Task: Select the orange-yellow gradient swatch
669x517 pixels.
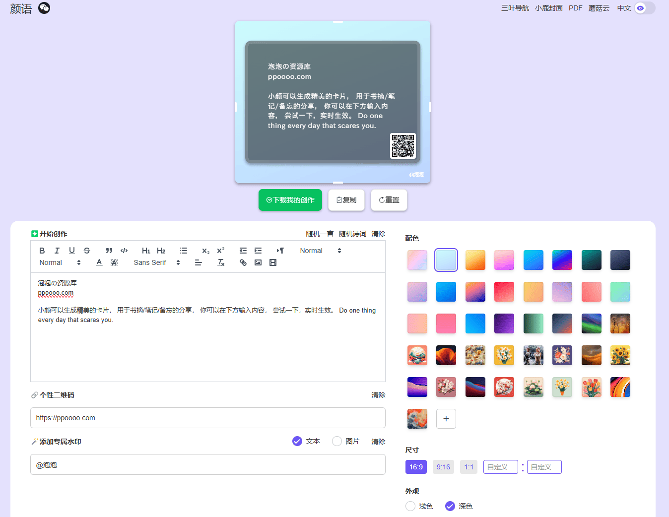Action: click(x=475, y=260)
